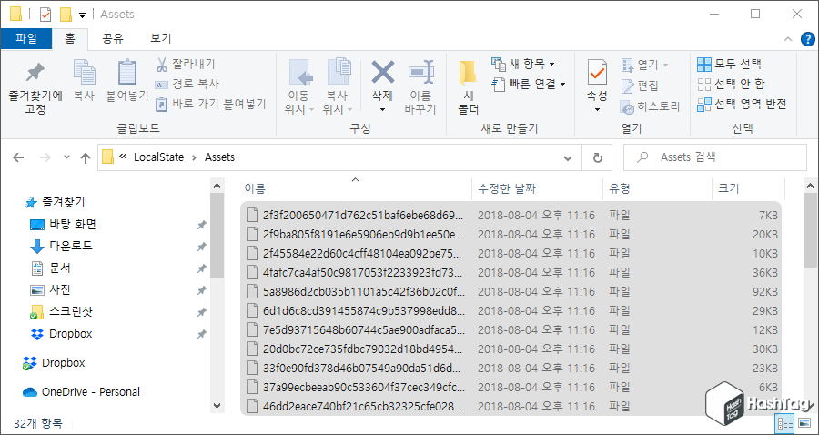This screenshot has height=435, width=819.
Task: Open 히스토리 (history)
Action: pyautogui.click(x=651, y=107)
